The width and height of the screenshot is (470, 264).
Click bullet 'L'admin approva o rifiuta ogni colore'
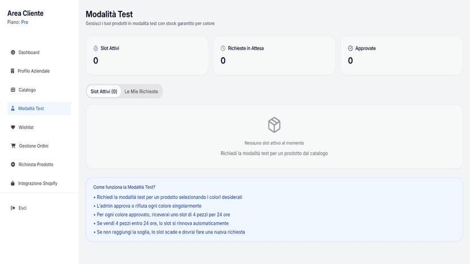(x=148, y=206)
